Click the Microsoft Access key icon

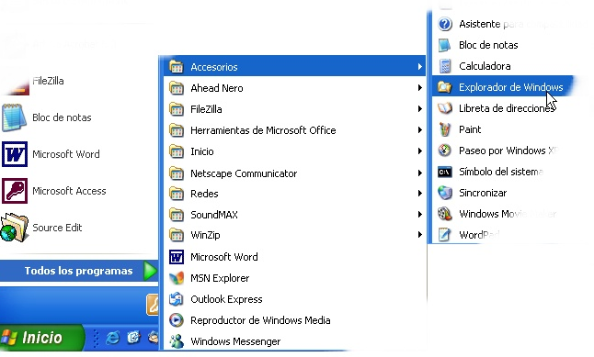click(x=15, y=191)
